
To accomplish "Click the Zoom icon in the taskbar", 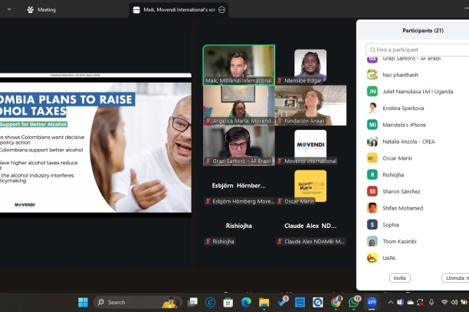I will [x=372, y=302].
